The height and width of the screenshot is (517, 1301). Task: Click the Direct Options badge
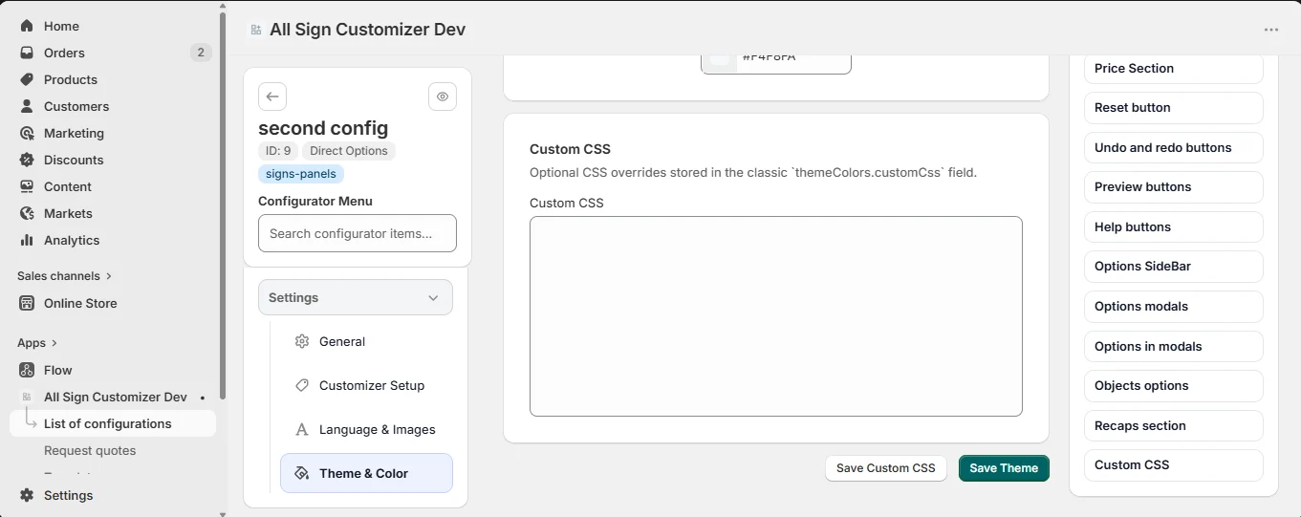(349, 151)
